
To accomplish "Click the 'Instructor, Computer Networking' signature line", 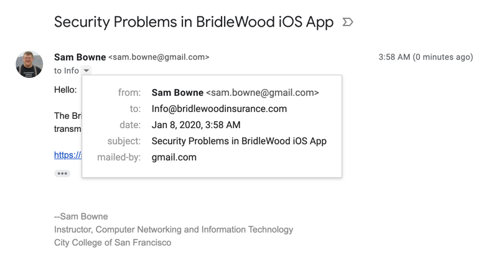I will tap(174, 230).
